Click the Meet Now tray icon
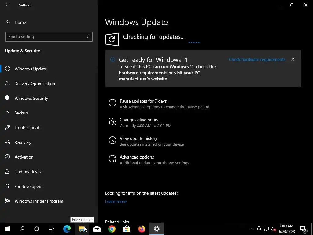 coord(259,229)
